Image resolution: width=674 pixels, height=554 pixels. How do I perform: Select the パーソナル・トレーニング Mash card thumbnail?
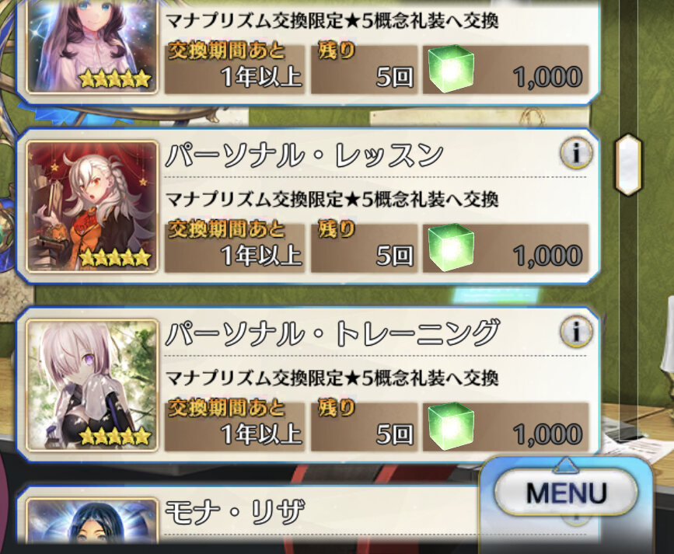pyautogui.click(x=92, y=385)
